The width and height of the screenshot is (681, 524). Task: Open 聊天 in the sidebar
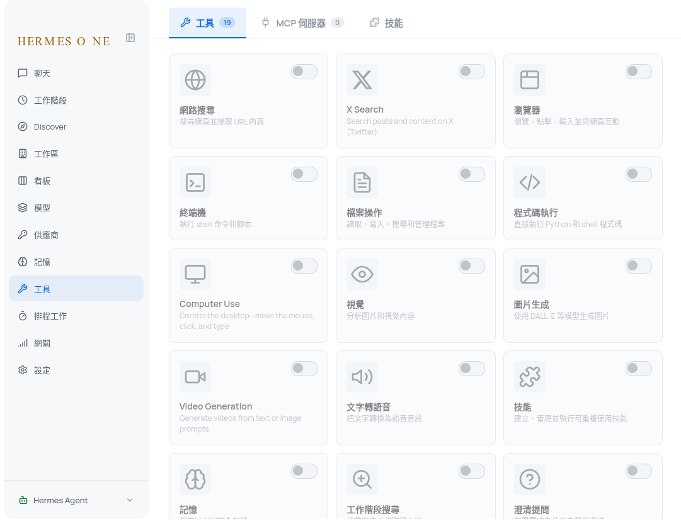coord(76,74)
